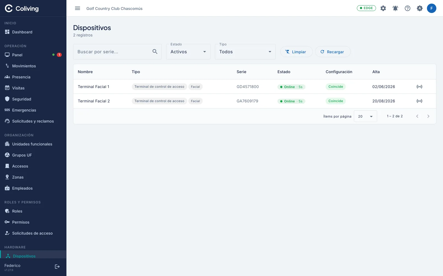The width and height of the screenshot is (443, 276).
Task: Navigate to Accesos
Action: coord(33,166)
